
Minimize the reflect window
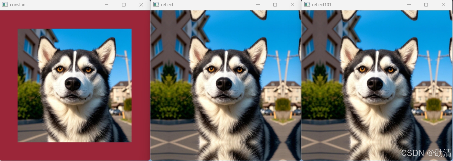(x=258, y=5)
